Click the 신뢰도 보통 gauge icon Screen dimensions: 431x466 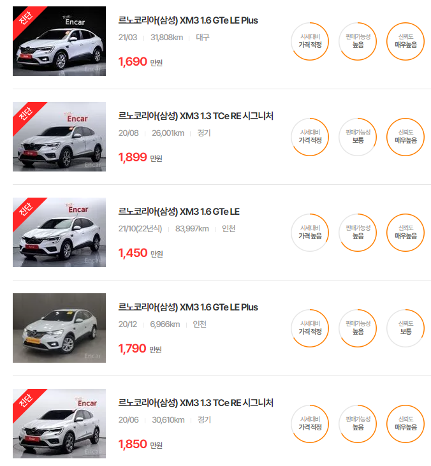pos(405,328)
